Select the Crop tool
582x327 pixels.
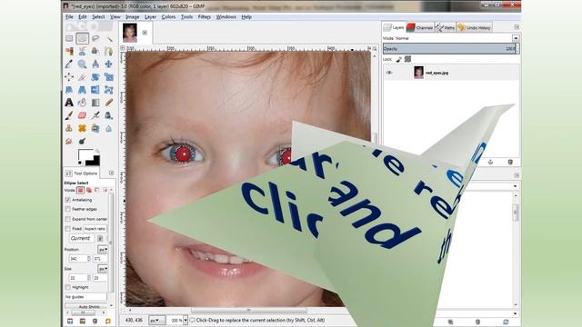pos(82,76)
